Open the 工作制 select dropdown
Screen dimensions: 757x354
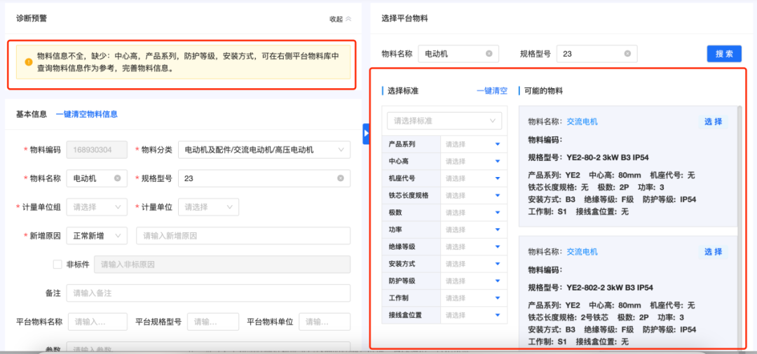coord(474,298)
